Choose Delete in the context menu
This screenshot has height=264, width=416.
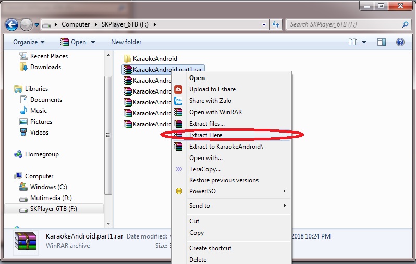click(231, 259)
